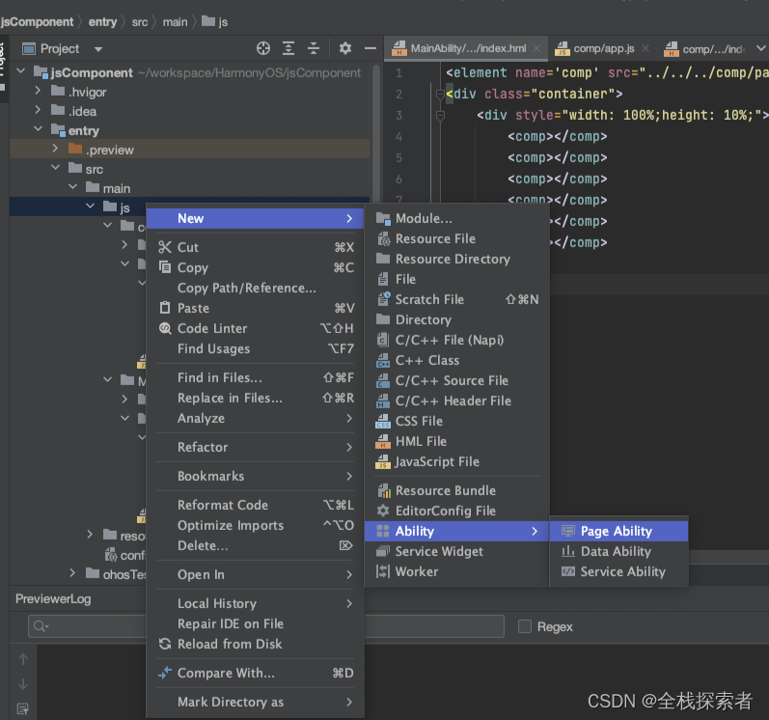Click the PreviewerLog search field
Image resolution: width=769 pixels, height=720 pixels.
coord(266,626)
